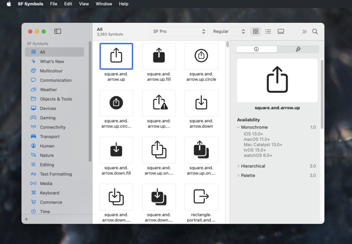
Task: Open the Communication category
Action: coord(55,80)
